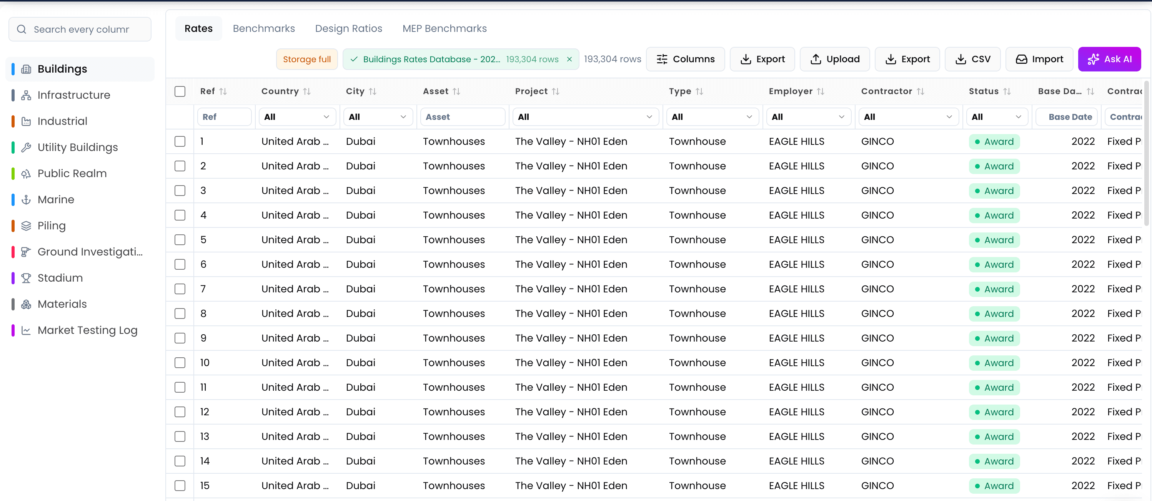The height and width of the screenshot is (501, 1152).
Task: Switch to the MEP Benchmarks tab
Action: coord(444,28)
